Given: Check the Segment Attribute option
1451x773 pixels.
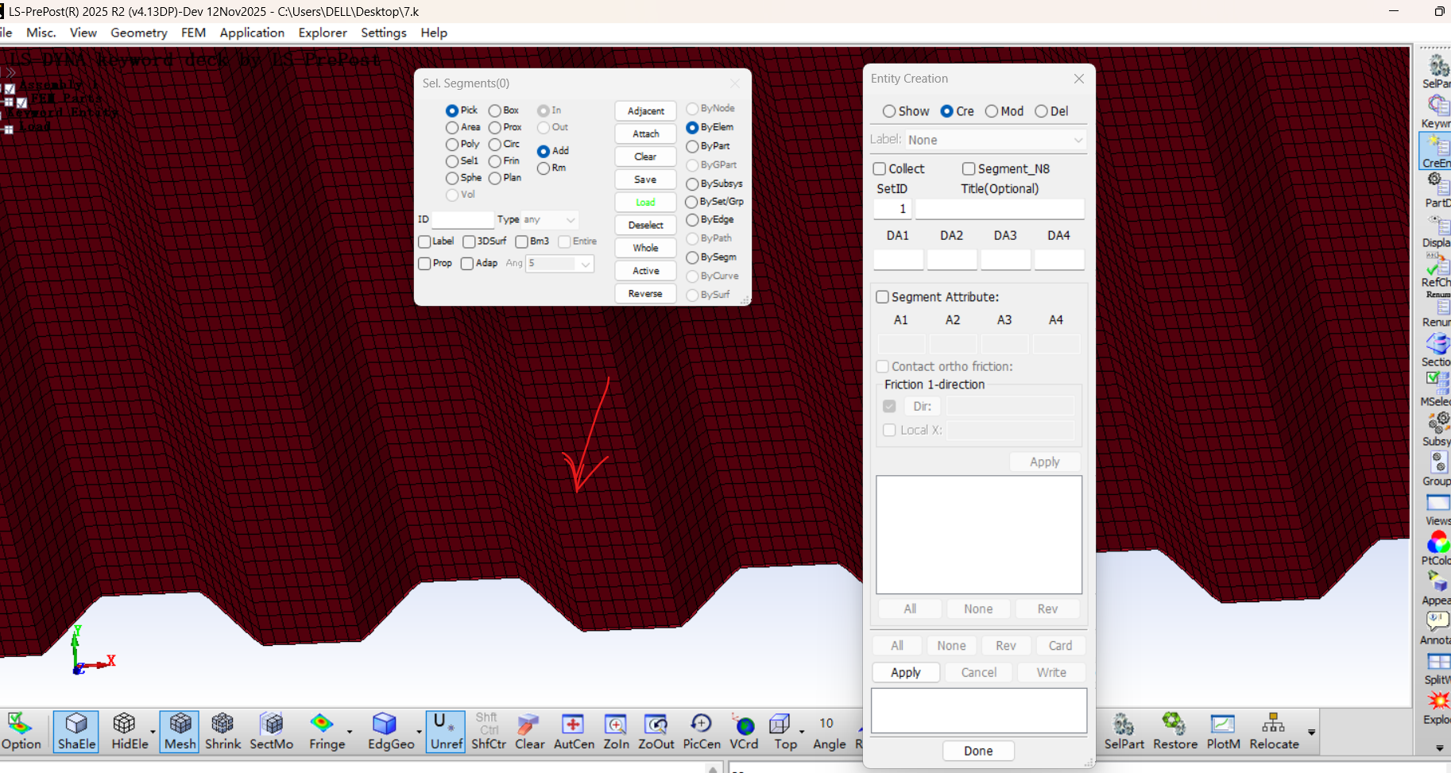Looking at the screenshot, I should [882, 297].
